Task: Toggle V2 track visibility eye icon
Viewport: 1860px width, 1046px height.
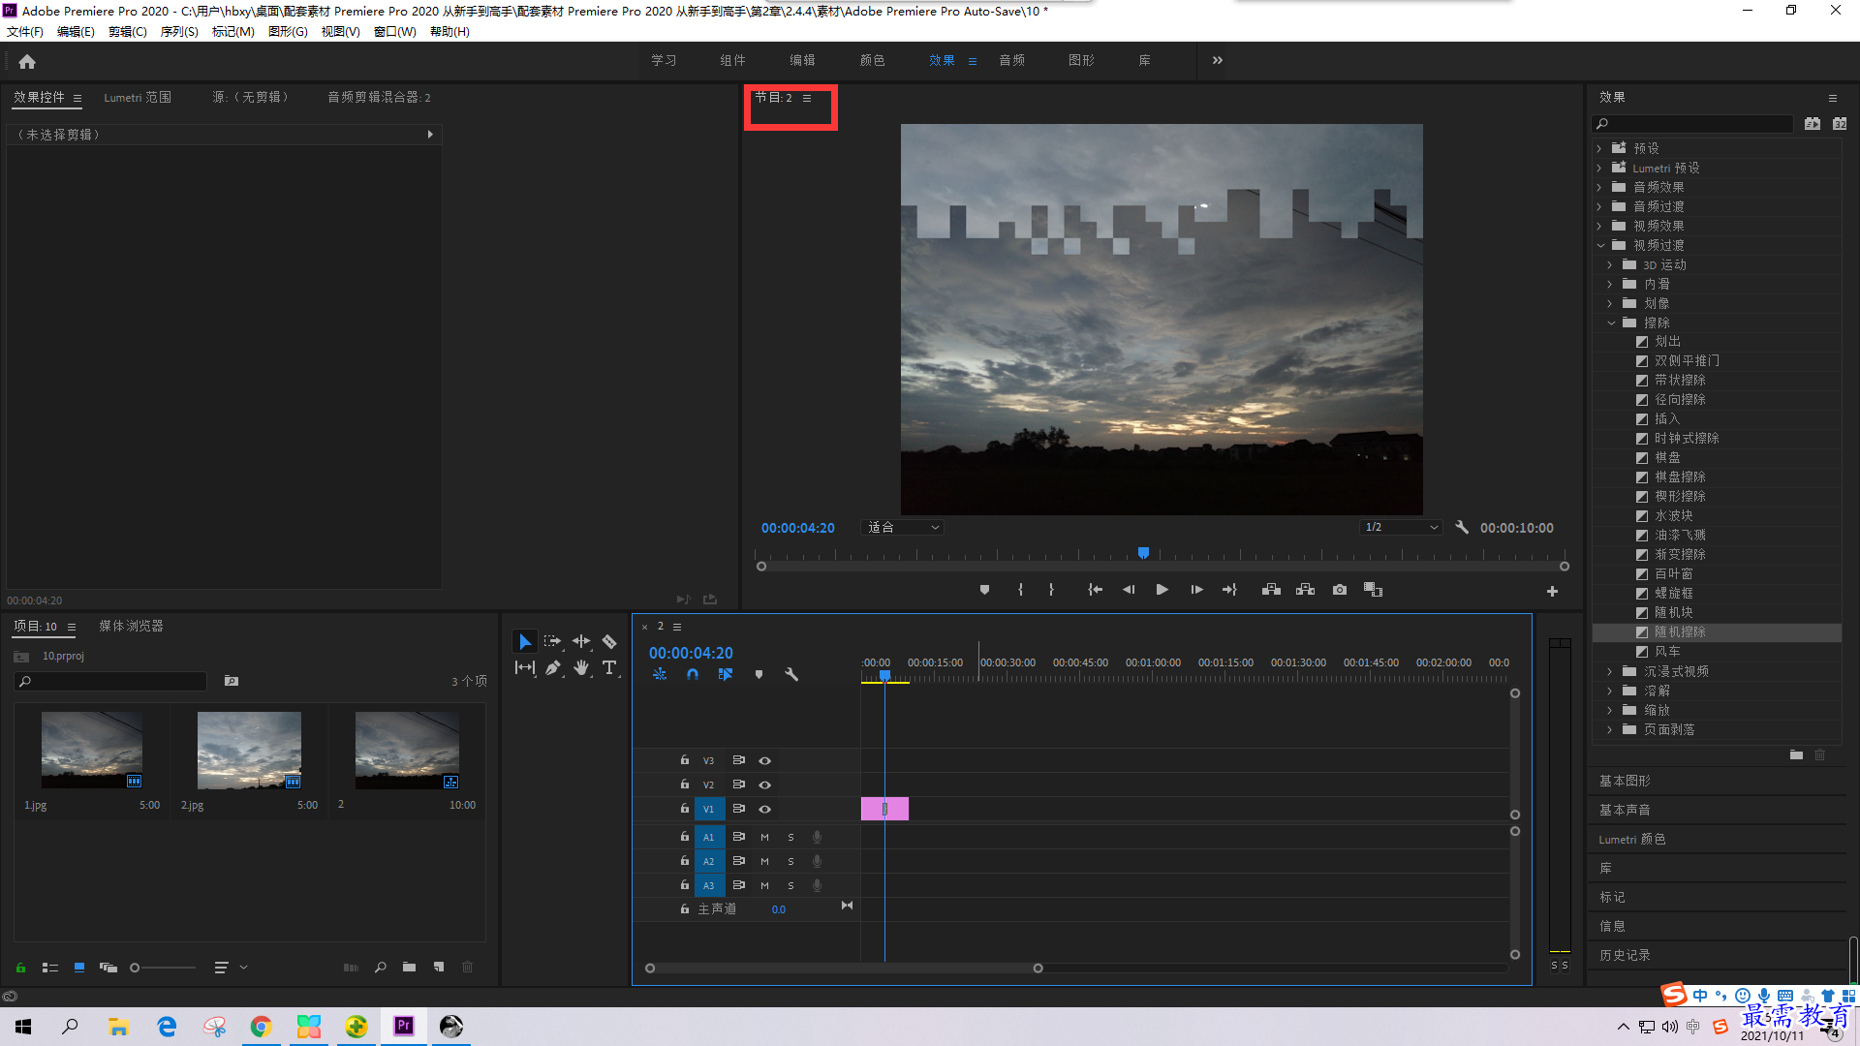Action: pos(764,784)
